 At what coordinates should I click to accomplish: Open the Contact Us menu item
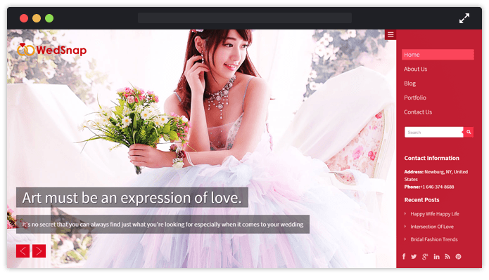click(x=418, y=112)
